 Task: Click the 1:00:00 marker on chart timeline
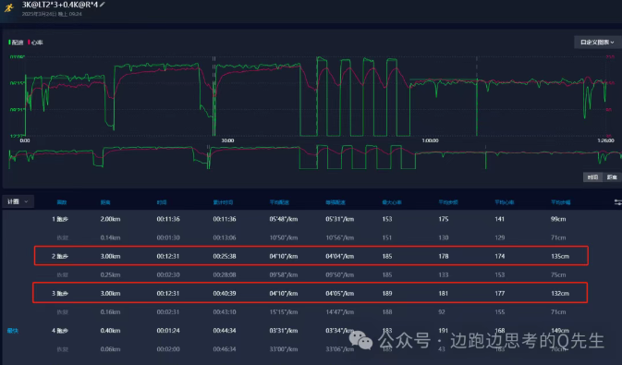(x=430, y=140)
